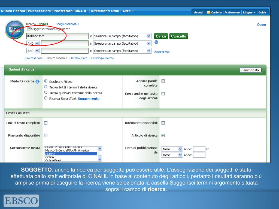Click the CINAHL database name
Viewport: 279px width, 209px height.
pos(43,24)
